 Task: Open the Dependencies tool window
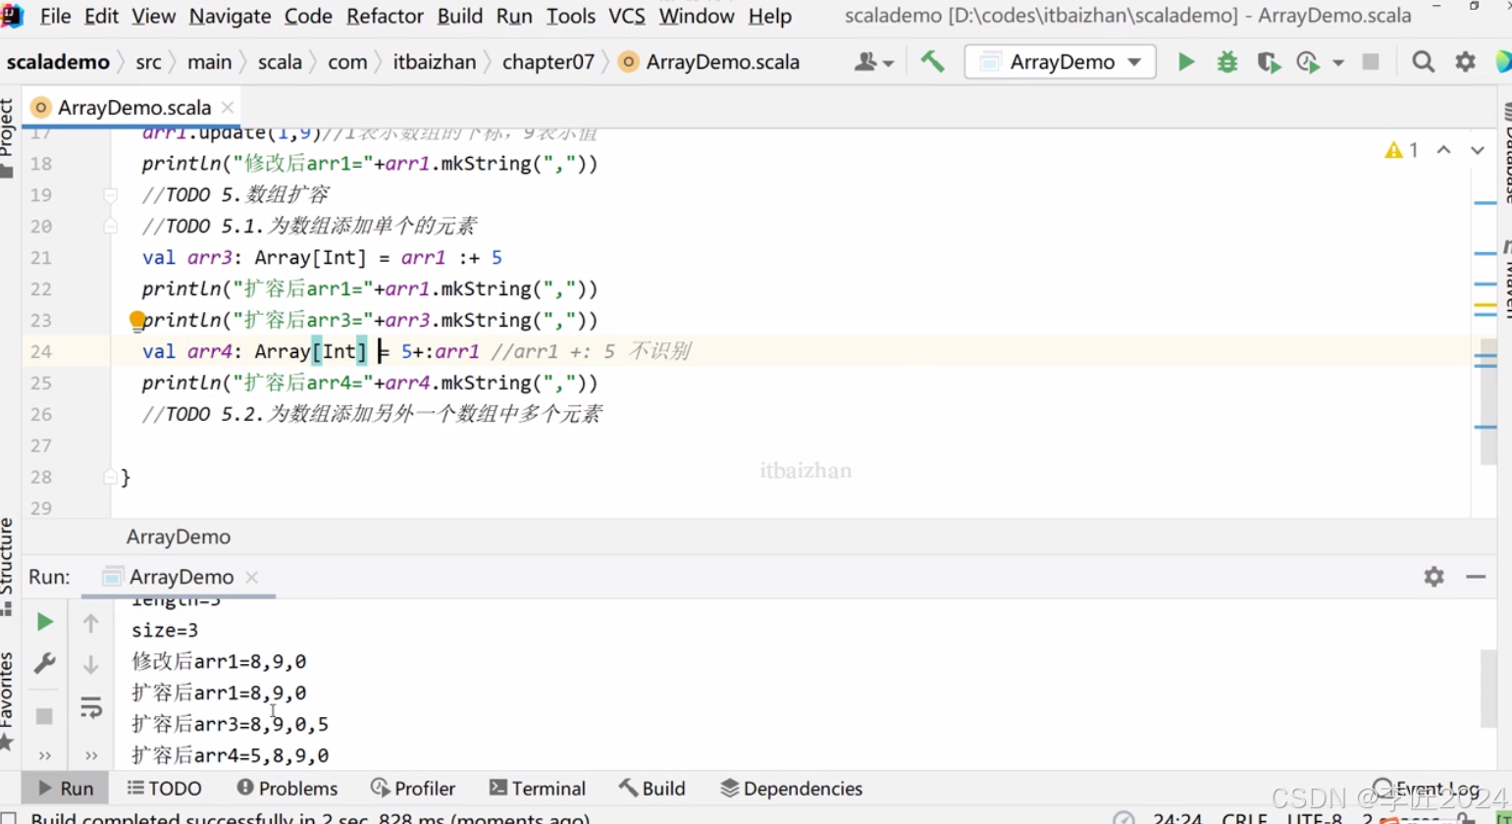pyautogui.click(x=791, y=789)
